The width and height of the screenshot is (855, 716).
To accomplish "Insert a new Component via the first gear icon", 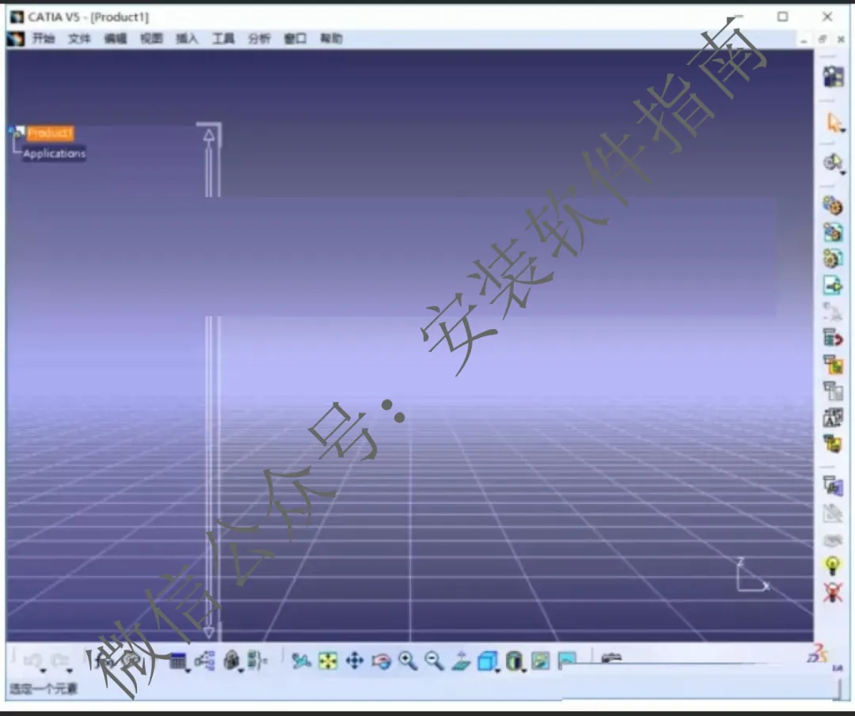I will pyautogui.click(x=833, y=206).
